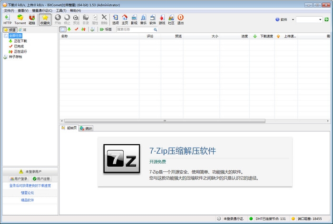Click the HTTP download toolbar icon
333x224 pixels.
[x=8, y=19]
